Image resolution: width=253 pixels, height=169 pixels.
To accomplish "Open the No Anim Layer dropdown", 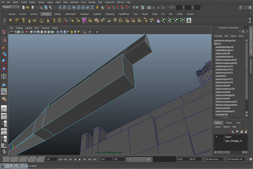I will [214, 159].
